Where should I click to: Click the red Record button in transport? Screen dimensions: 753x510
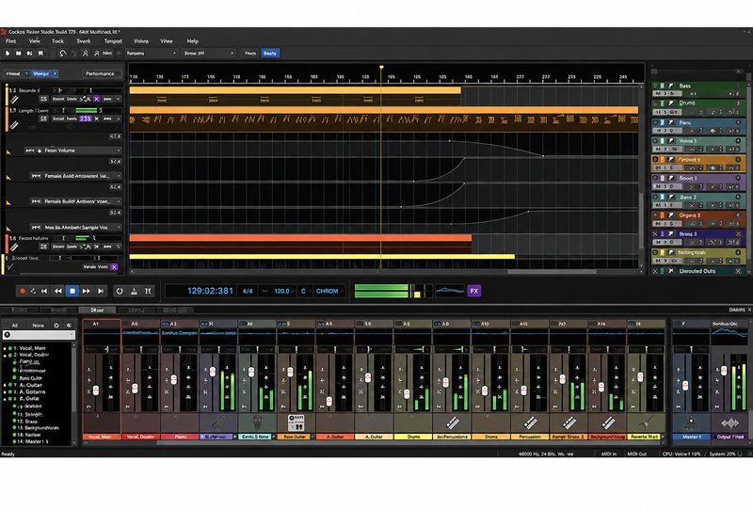click(22, 291)
